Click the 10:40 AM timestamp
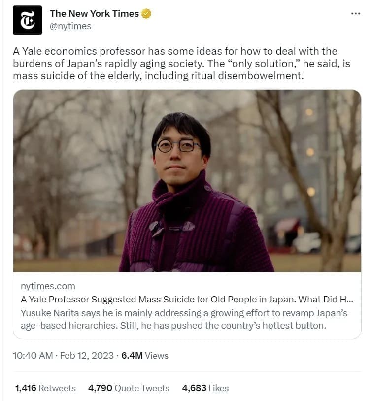This screenshot has height=401, width=371. [x=33, y=356]
